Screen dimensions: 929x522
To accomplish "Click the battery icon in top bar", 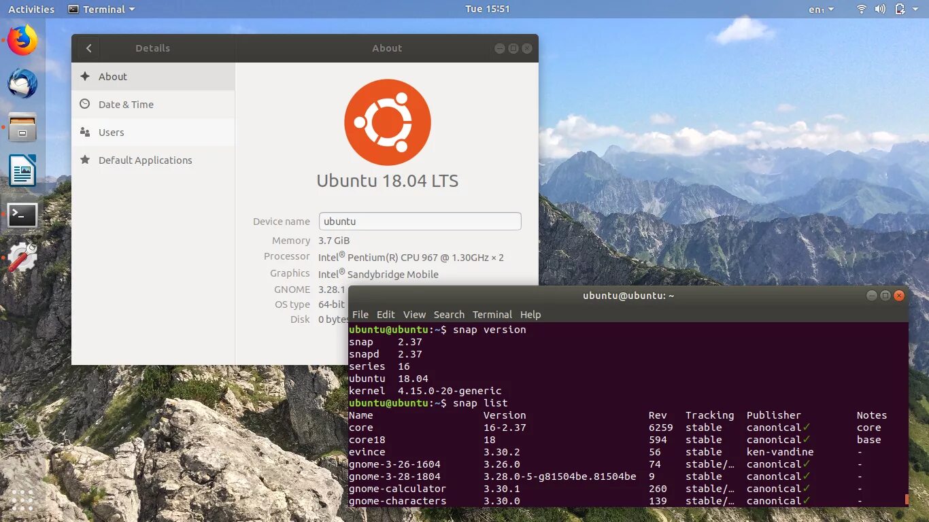I will (900, 9).
